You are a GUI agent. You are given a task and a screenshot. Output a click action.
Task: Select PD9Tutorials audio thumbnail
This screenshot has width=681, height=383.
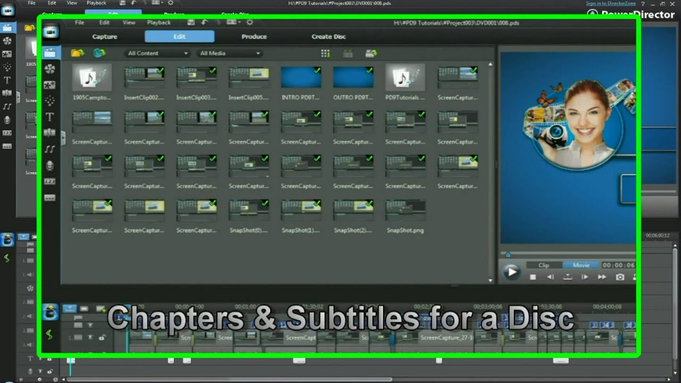[x=405, y=78]
